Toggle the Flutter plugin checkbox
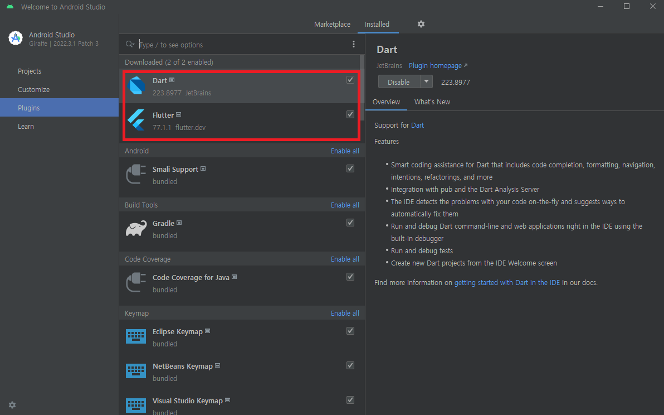Image resolution: width=664 pixels, height=415 pixels. (x=350, y=114)
